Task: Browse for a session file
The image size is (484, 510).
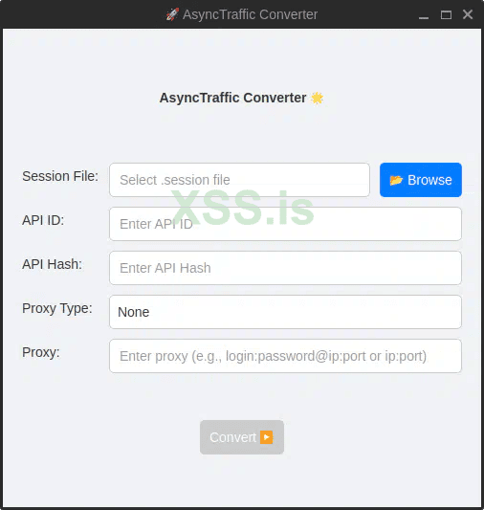Action: [x=421, y=180]
